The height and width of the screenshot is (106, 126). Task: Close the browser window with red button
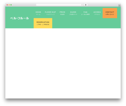7,5
